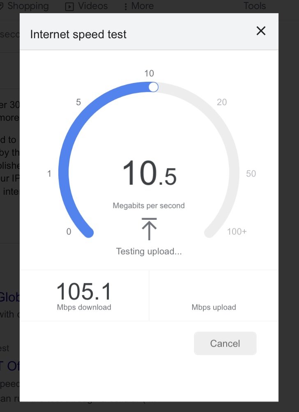The width and height of the screenshot is (299, 412).
Task: Open the Shopping search tab
Action: point(24,6)
